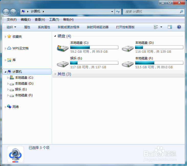This screenshot has height=166, width=187.
Task: Click the 属性 toolbar button
Action: pos(27,27)
